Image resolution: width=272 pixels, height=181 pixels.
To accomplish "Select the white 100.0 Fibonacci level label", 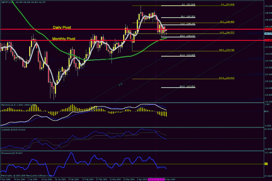I will [188, 36].
